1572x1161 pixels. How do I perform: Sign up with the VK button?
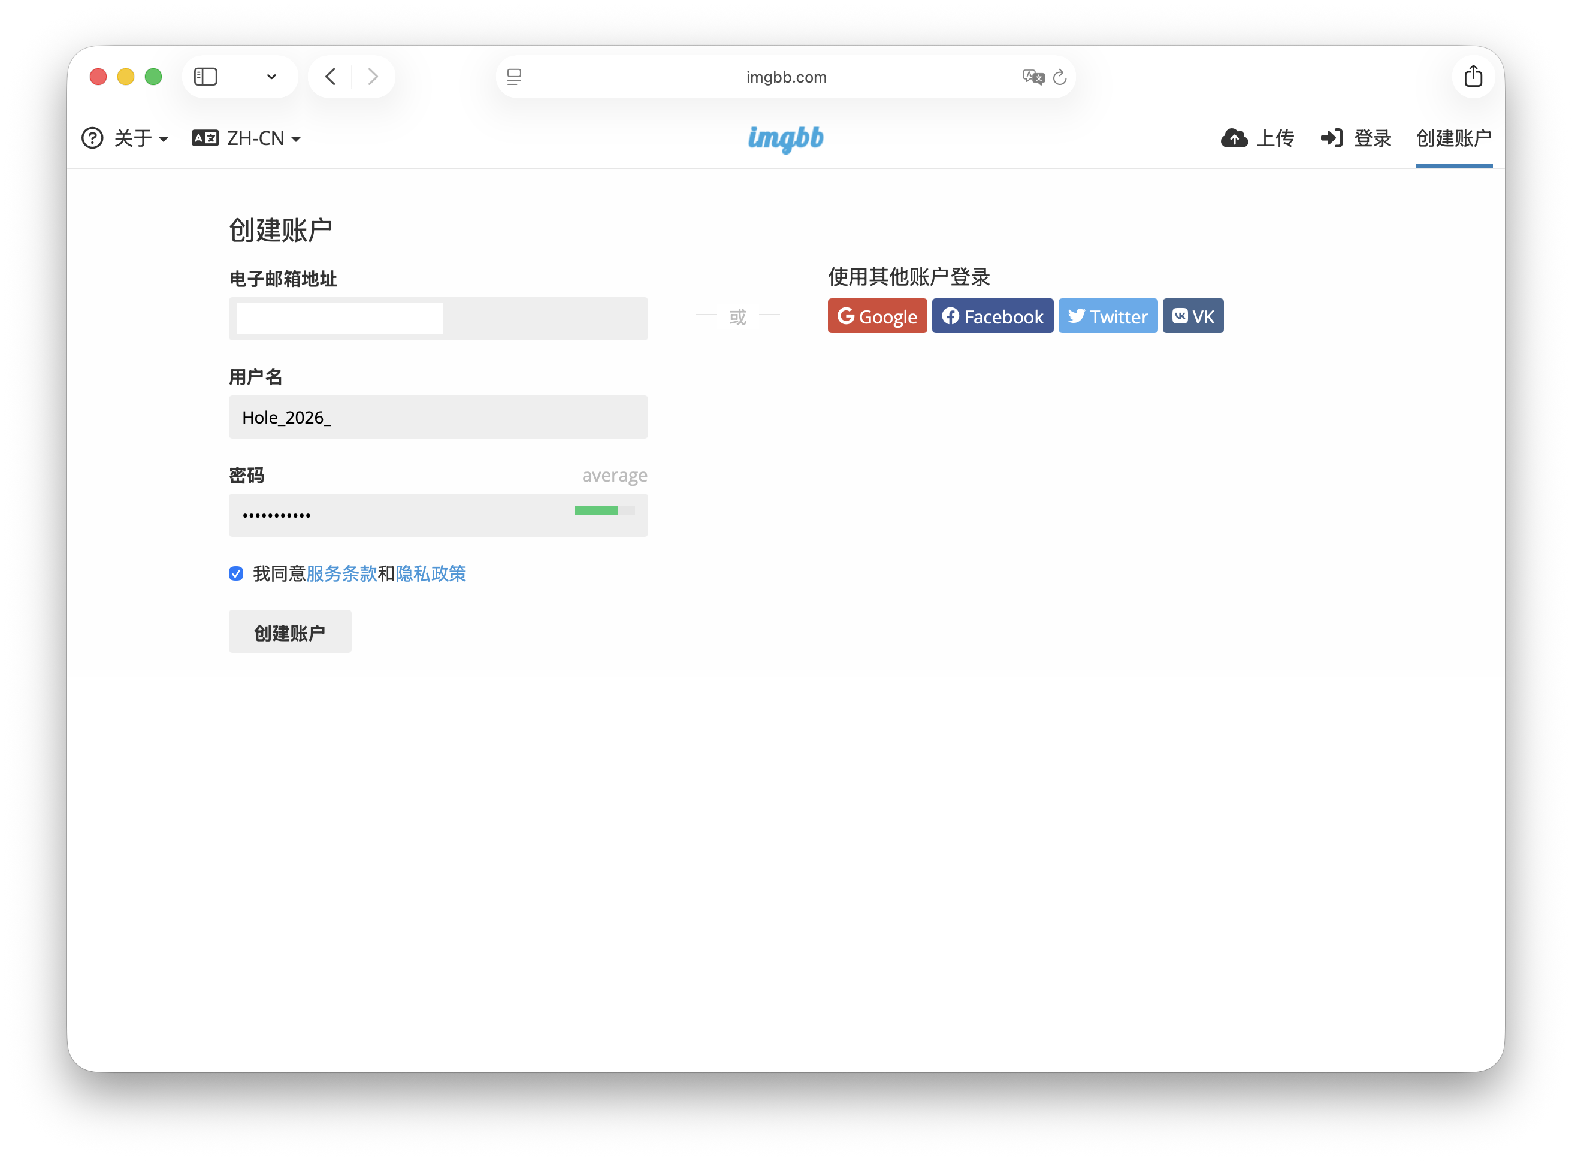pos(1193,316)
